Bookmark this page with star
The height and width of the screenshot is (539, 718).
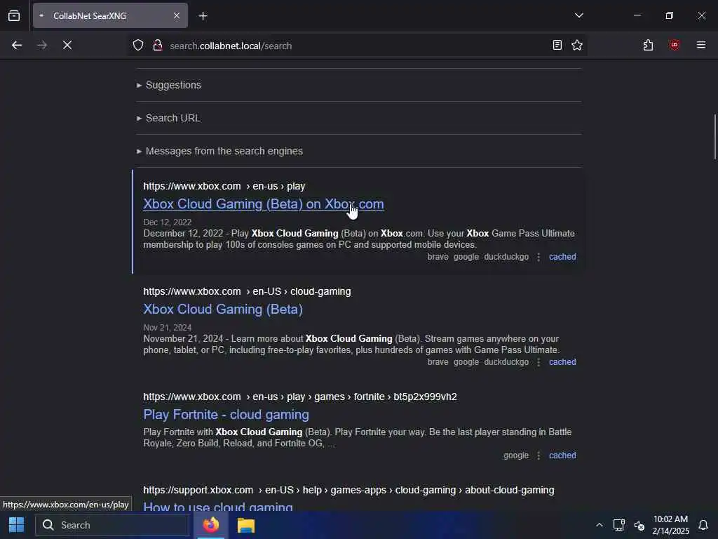[x=577, y=45]
